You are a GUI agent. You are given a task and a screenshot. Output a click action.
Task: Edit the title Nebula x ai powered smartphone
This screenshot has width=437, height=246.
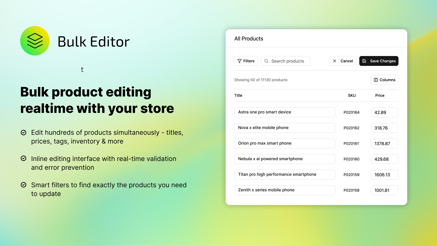[285, 159]
